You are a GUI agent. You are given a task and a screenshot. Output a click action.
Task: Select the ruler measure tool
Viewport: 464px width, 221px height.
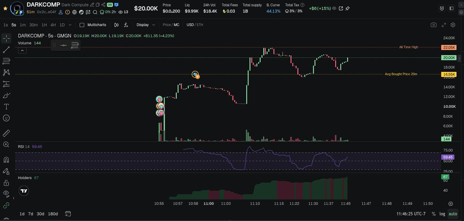coord(6,133)
